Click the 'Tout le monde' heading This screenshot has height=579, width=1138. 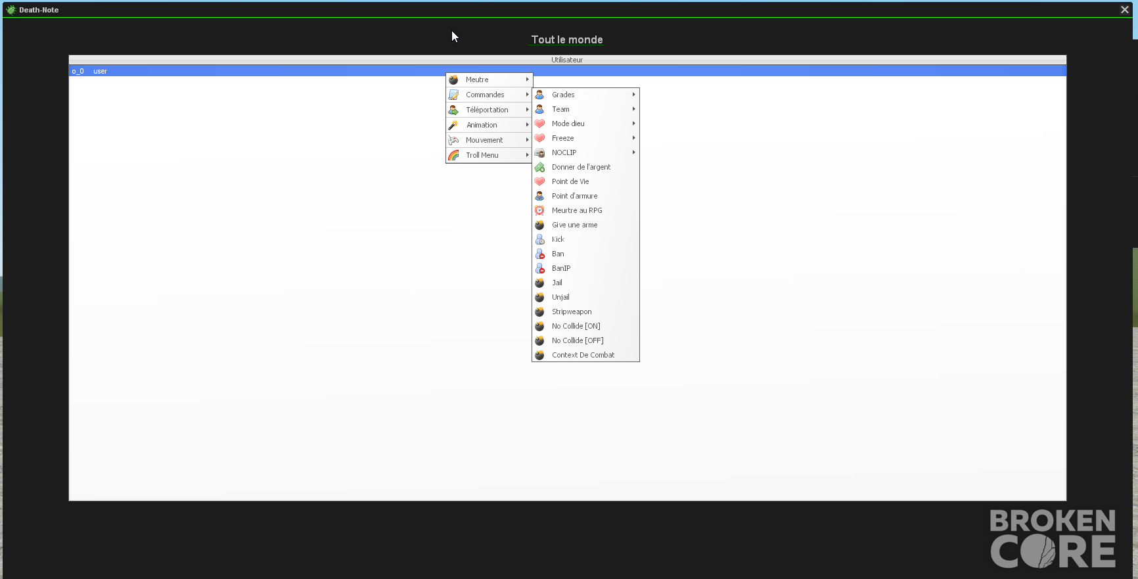pyautogui.click(x=567, y=39)
